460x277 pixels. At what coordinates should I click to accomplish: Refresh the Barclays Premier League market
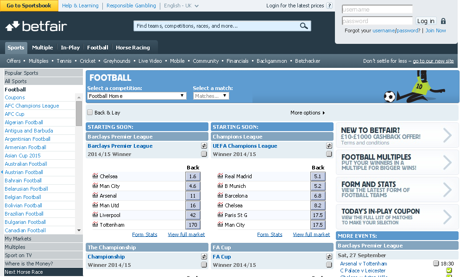[x=204, y=146]
